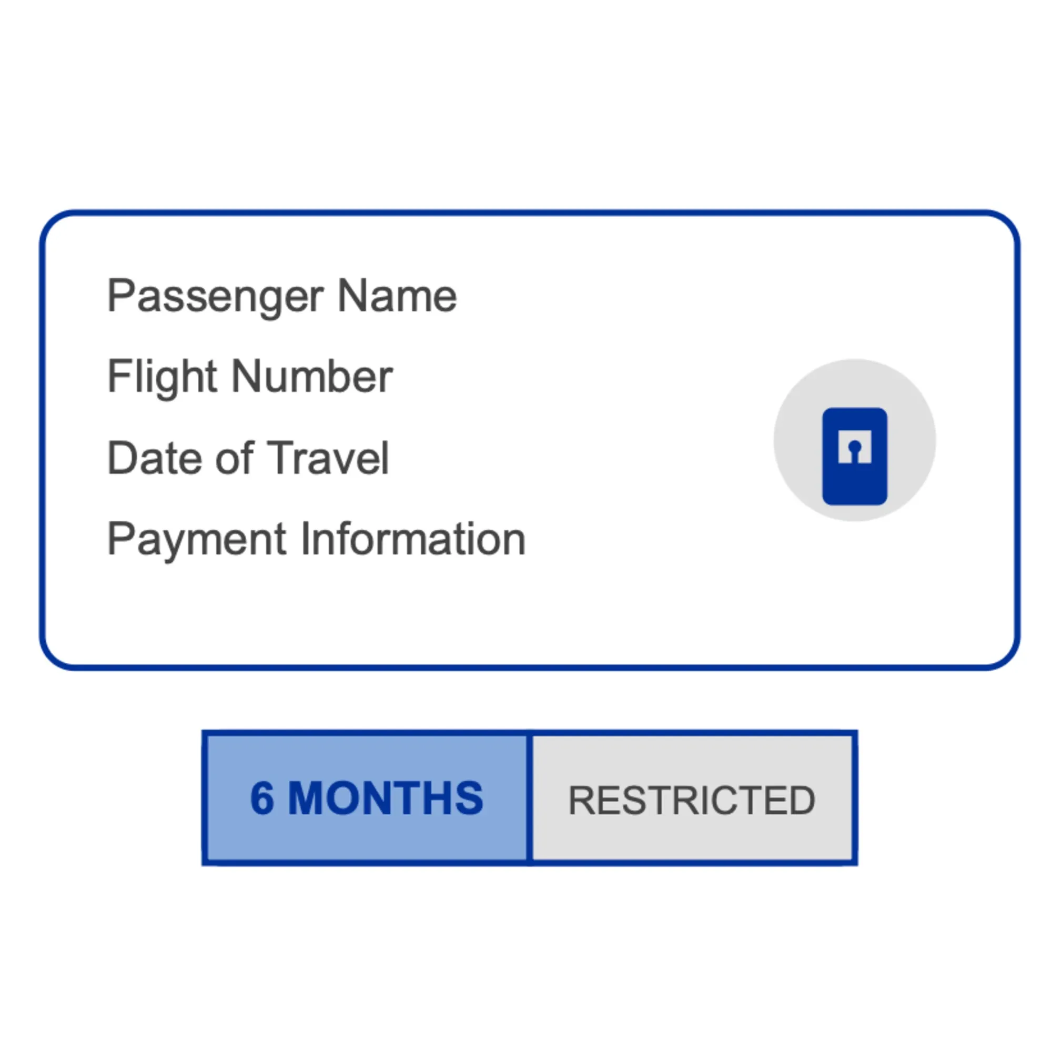Open the Payment Information item
This screenshot has width=1052, height=1052.
(316, 539)
